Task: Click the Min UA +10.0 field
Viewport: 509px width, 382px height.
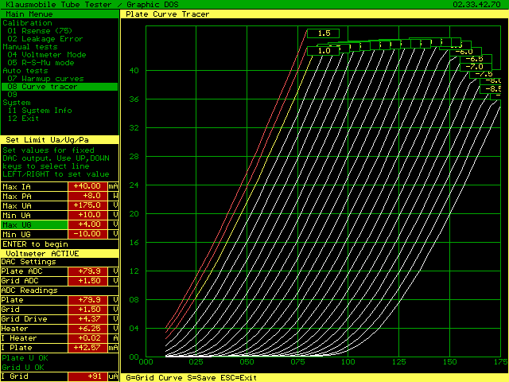Action: click(90, 216)
